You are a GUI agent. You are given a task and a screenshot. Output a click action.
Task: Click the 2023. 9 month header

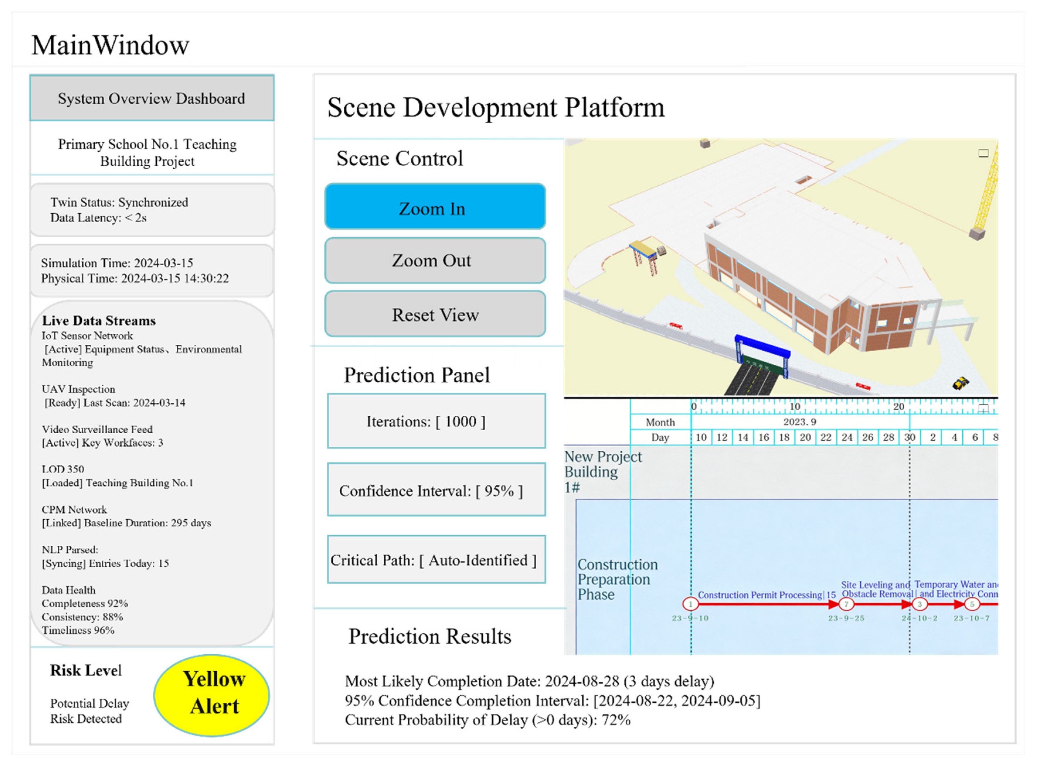click(800, 422)
